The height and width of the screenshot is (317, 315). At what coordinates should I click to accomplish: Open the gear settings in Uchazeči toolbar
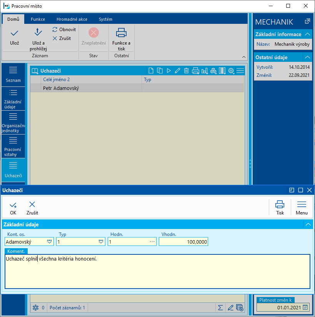click(231, 71)
